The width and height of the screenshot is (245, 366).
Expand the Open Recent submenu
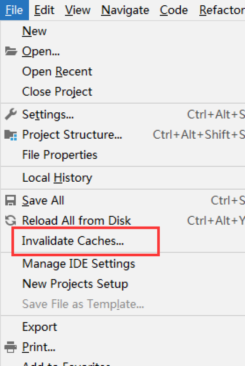tap(57, 72)
